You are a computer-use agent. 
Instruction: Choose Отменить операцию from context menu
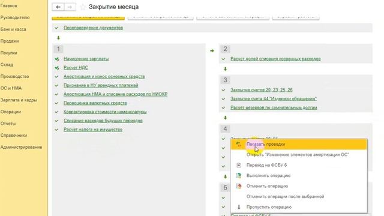tap(299, 186)
